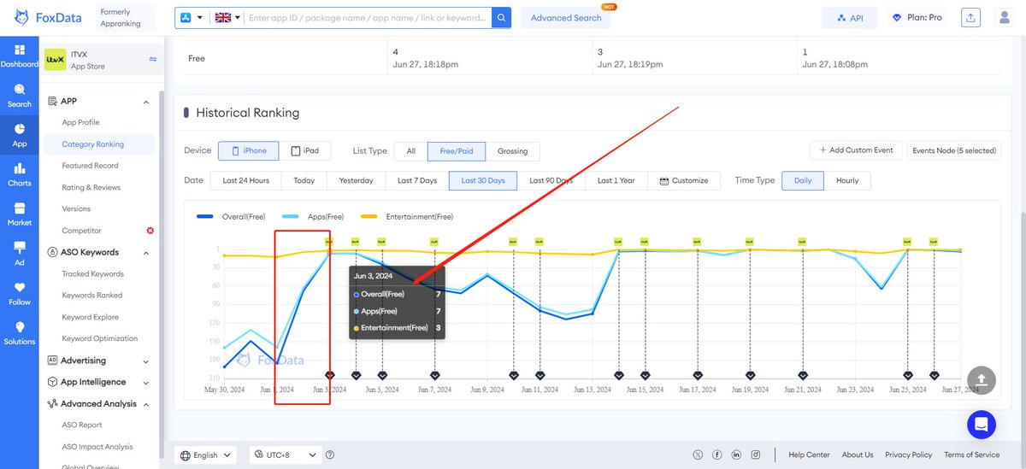
Task: Open the Follow heart icon
Action: pos(19,293)
